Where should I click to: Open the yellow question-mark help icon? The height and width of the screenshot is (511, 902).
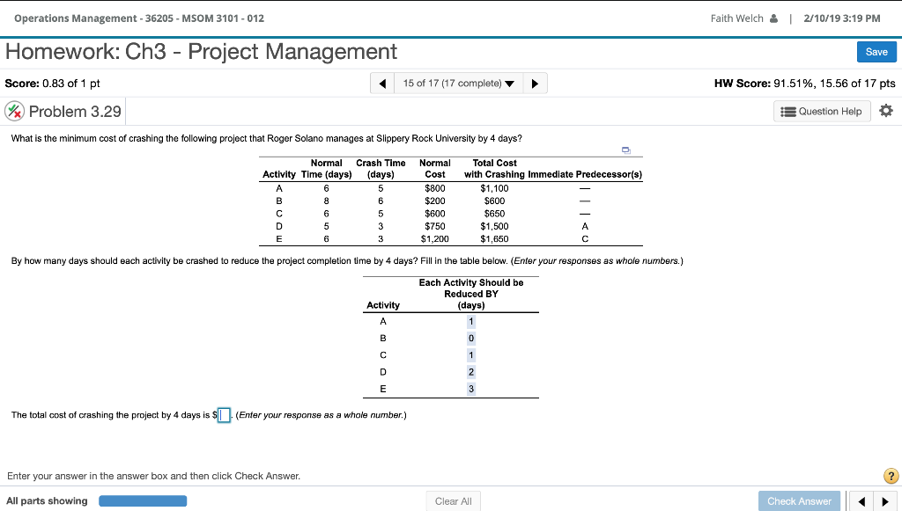[890, 476]
